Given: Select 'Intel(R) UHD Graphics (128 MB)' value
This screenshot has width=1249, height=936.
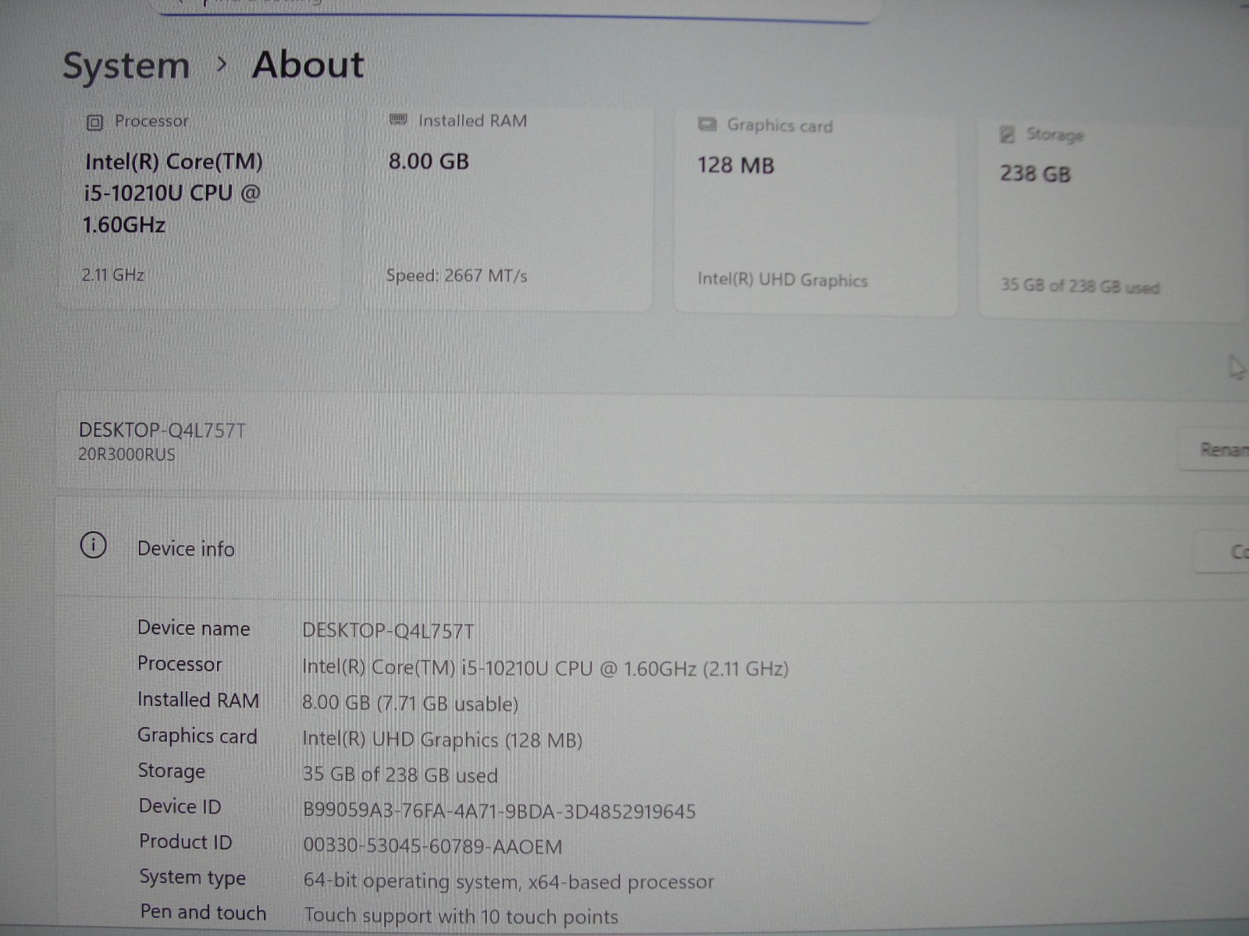Looking at the screenshot, I should click(x=442, y=739).
